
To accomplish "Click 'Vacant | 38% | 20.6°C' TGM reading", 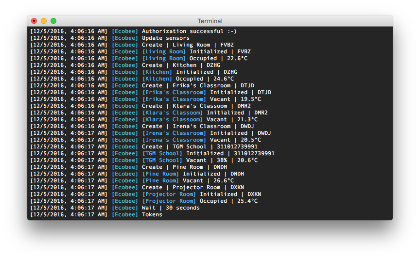I will coord(222,161).
